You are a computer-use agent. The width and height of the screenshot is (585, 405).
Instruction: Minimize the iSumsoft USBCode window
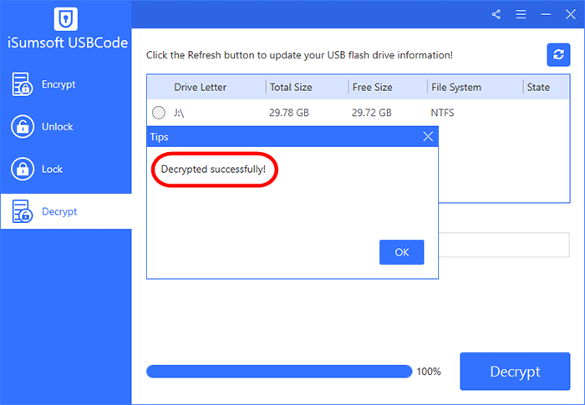coord(546,14)
